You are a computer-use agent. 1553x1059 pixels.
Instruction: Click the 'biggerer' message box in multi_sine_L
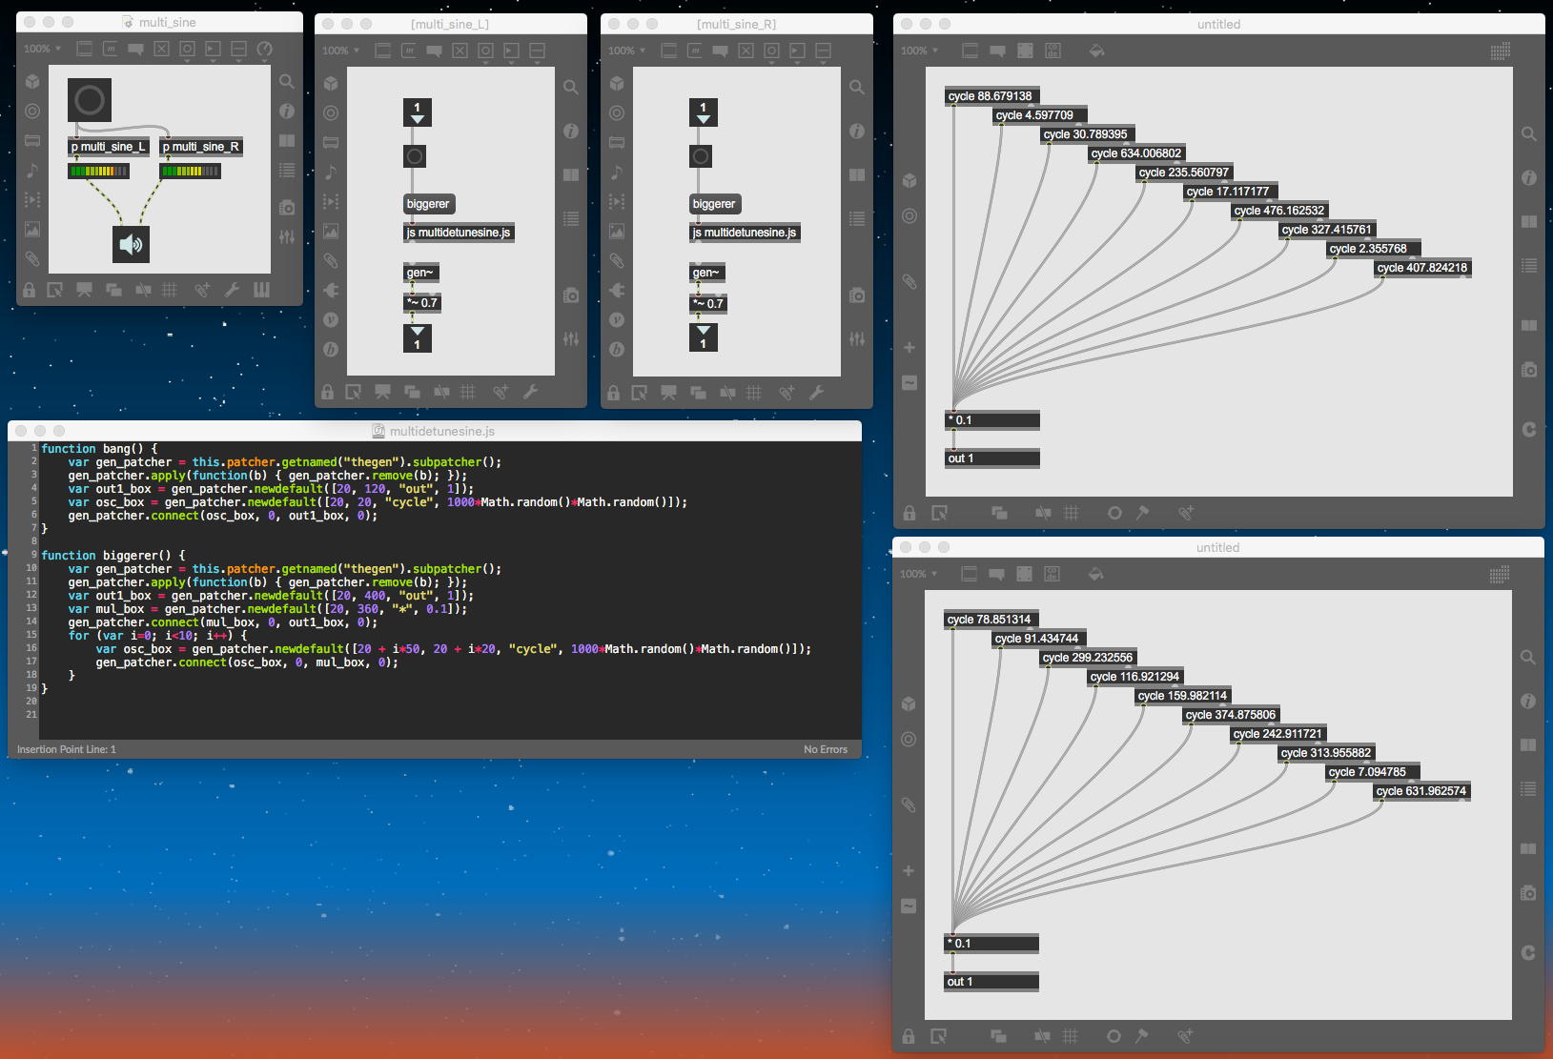[428, 204]
